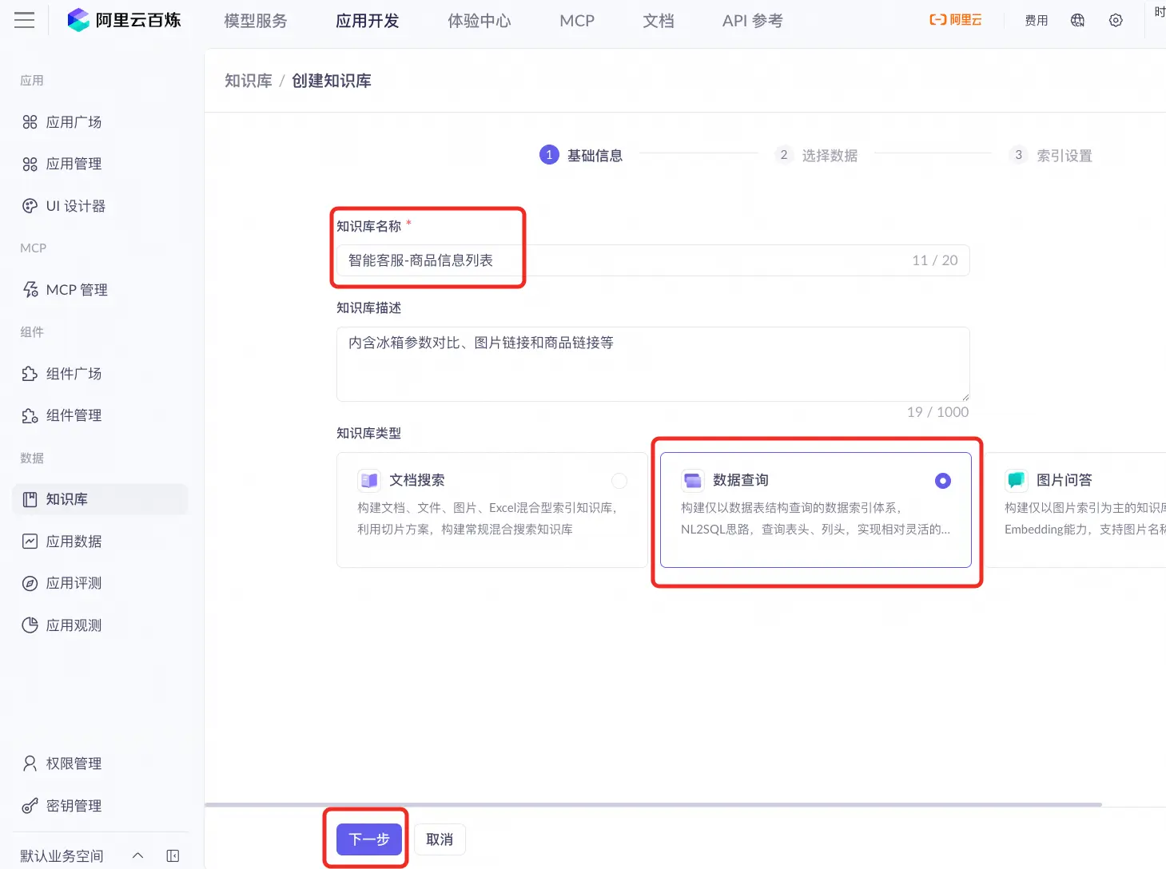
Task: Click the 费用 link
Action: (x=1037, y=21)
